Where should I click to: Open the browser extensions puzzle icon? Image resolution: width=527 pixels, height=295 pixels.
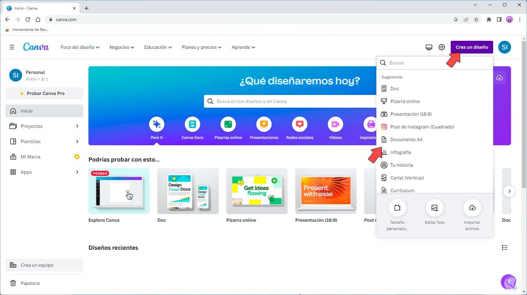coord(489,19)
